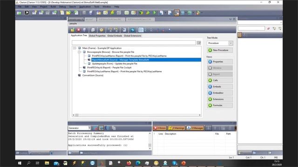Click the Line column header in error list
The width and height of the screenshot is (298, 167).
[x=161, y=134]
